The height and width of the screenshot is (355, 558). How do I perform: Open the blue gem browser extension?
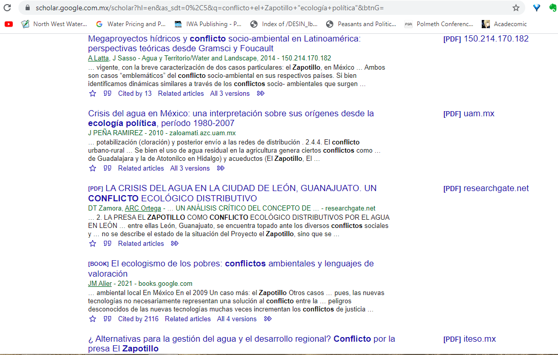tap(536, 8)
